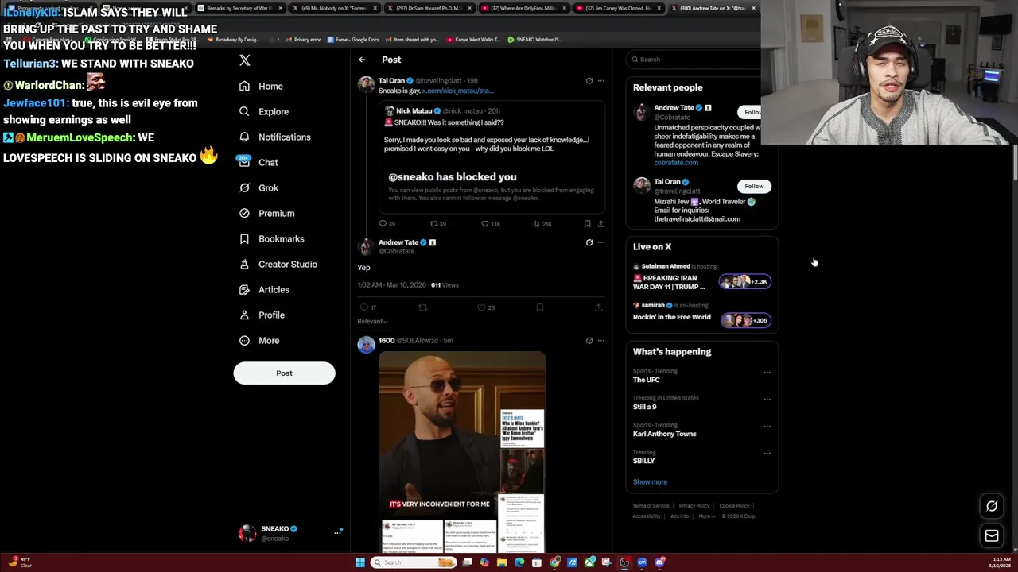Open options for Still a 9 trend

(x=767, y=399)
